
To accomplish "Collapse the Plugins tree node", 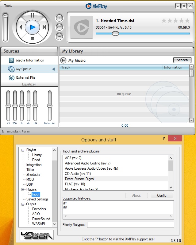I will 23,189.
